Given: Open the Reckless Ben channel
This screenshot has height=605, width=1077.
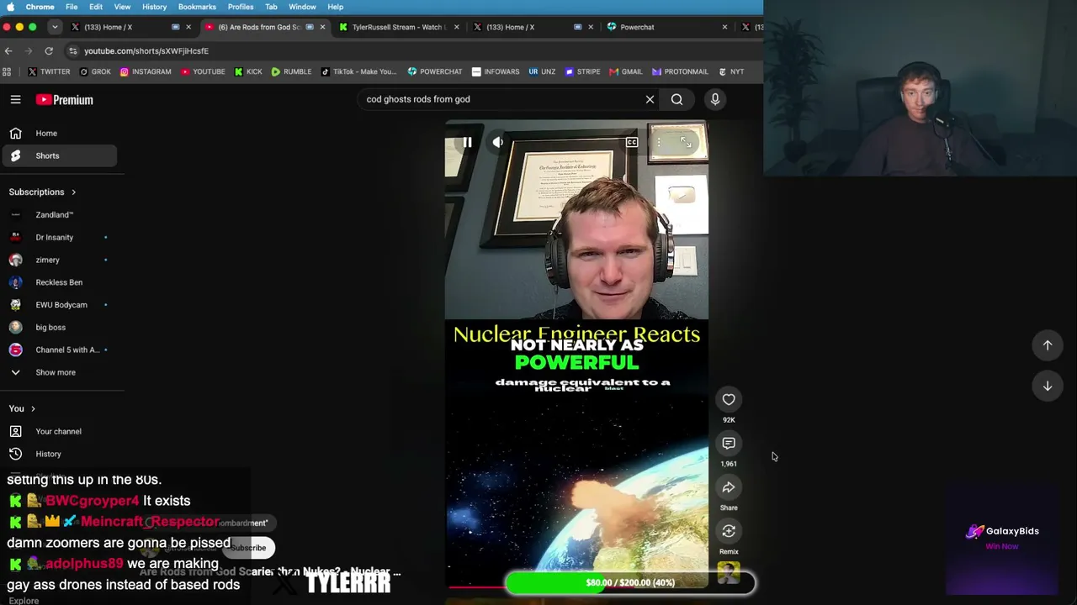Looking at the screenshot, I should click(59, 282).
